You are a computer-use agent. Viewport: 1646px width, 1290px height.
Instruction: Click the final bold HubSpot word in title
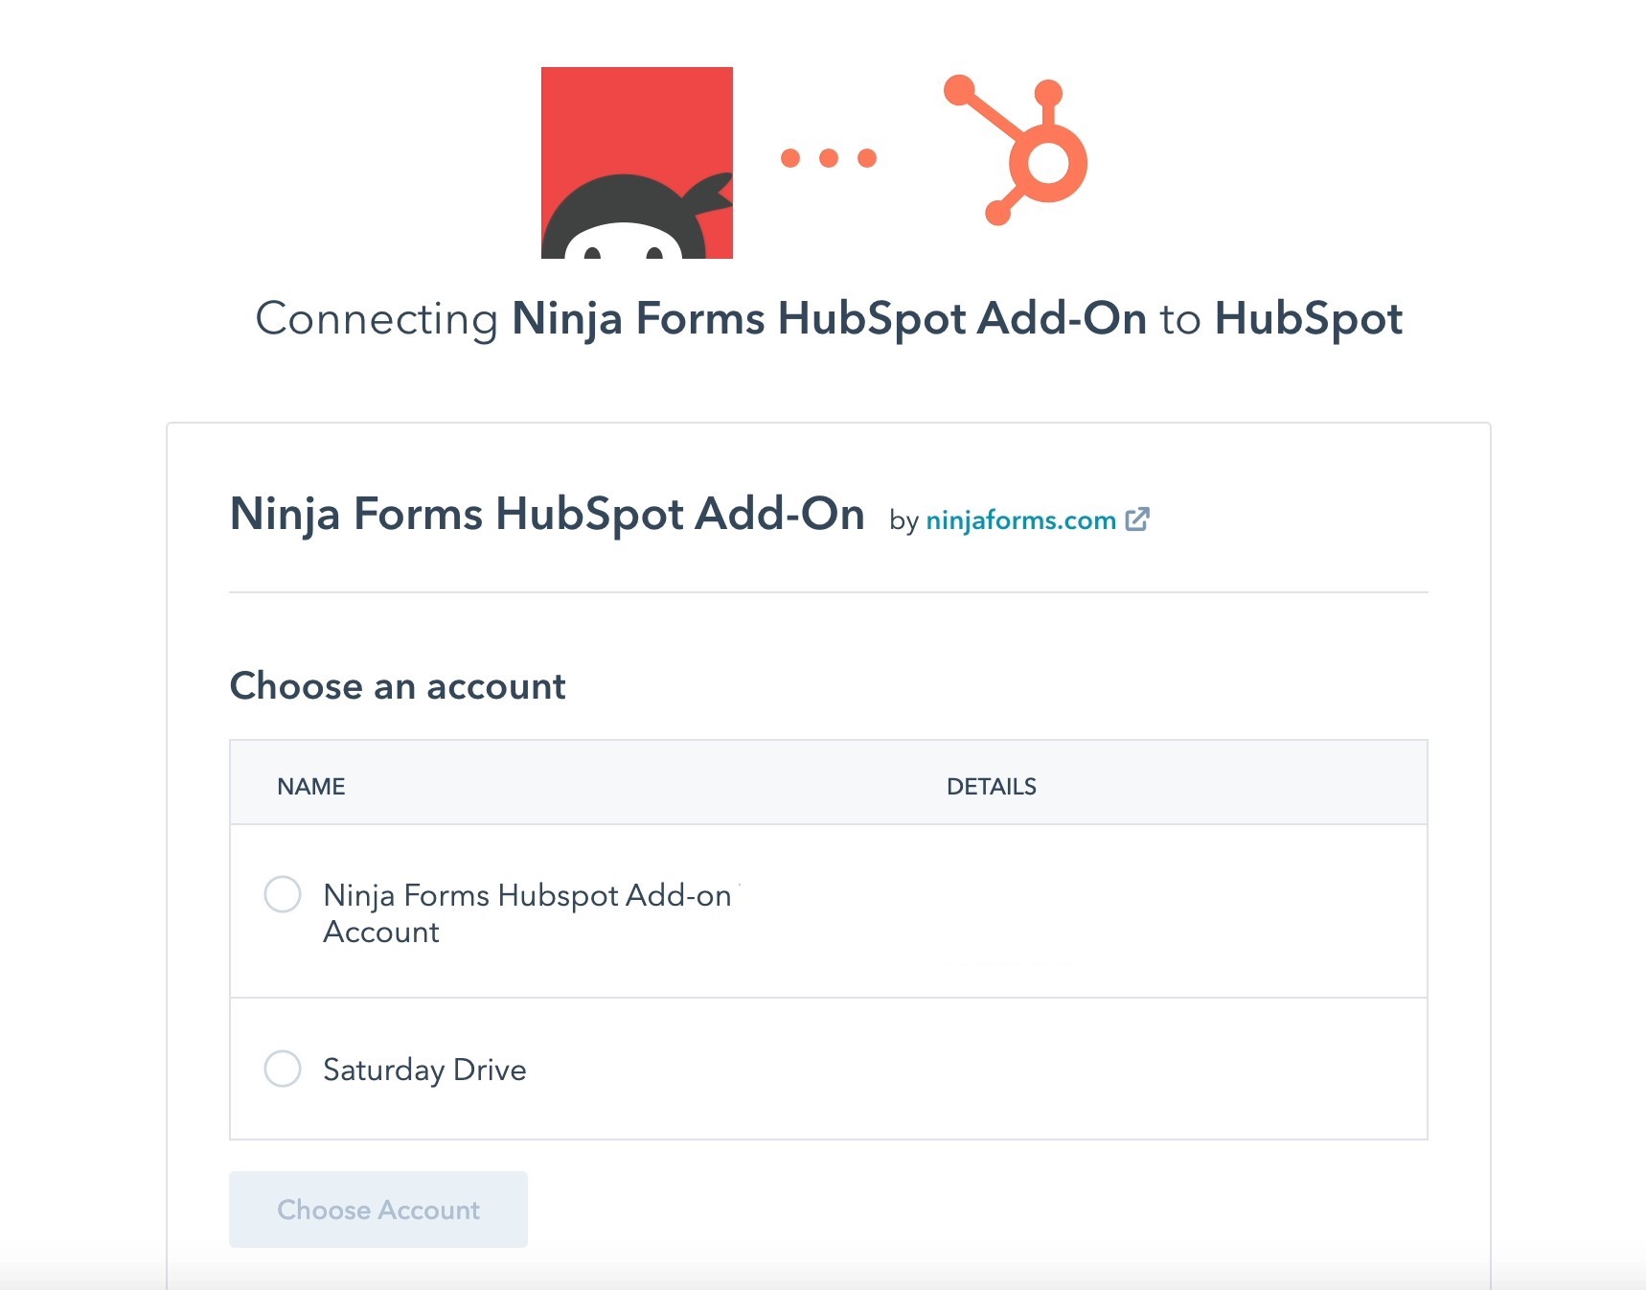(1309, 319)
